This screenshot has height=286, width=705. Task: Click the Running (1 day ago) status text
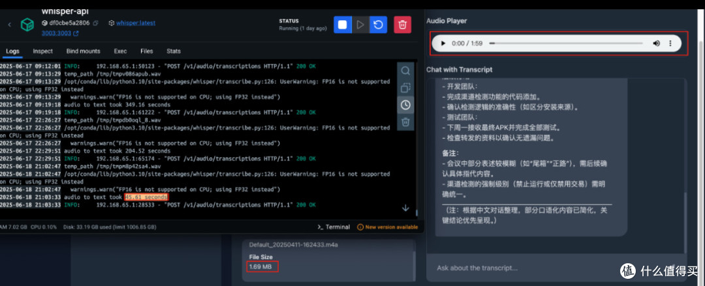303,28
